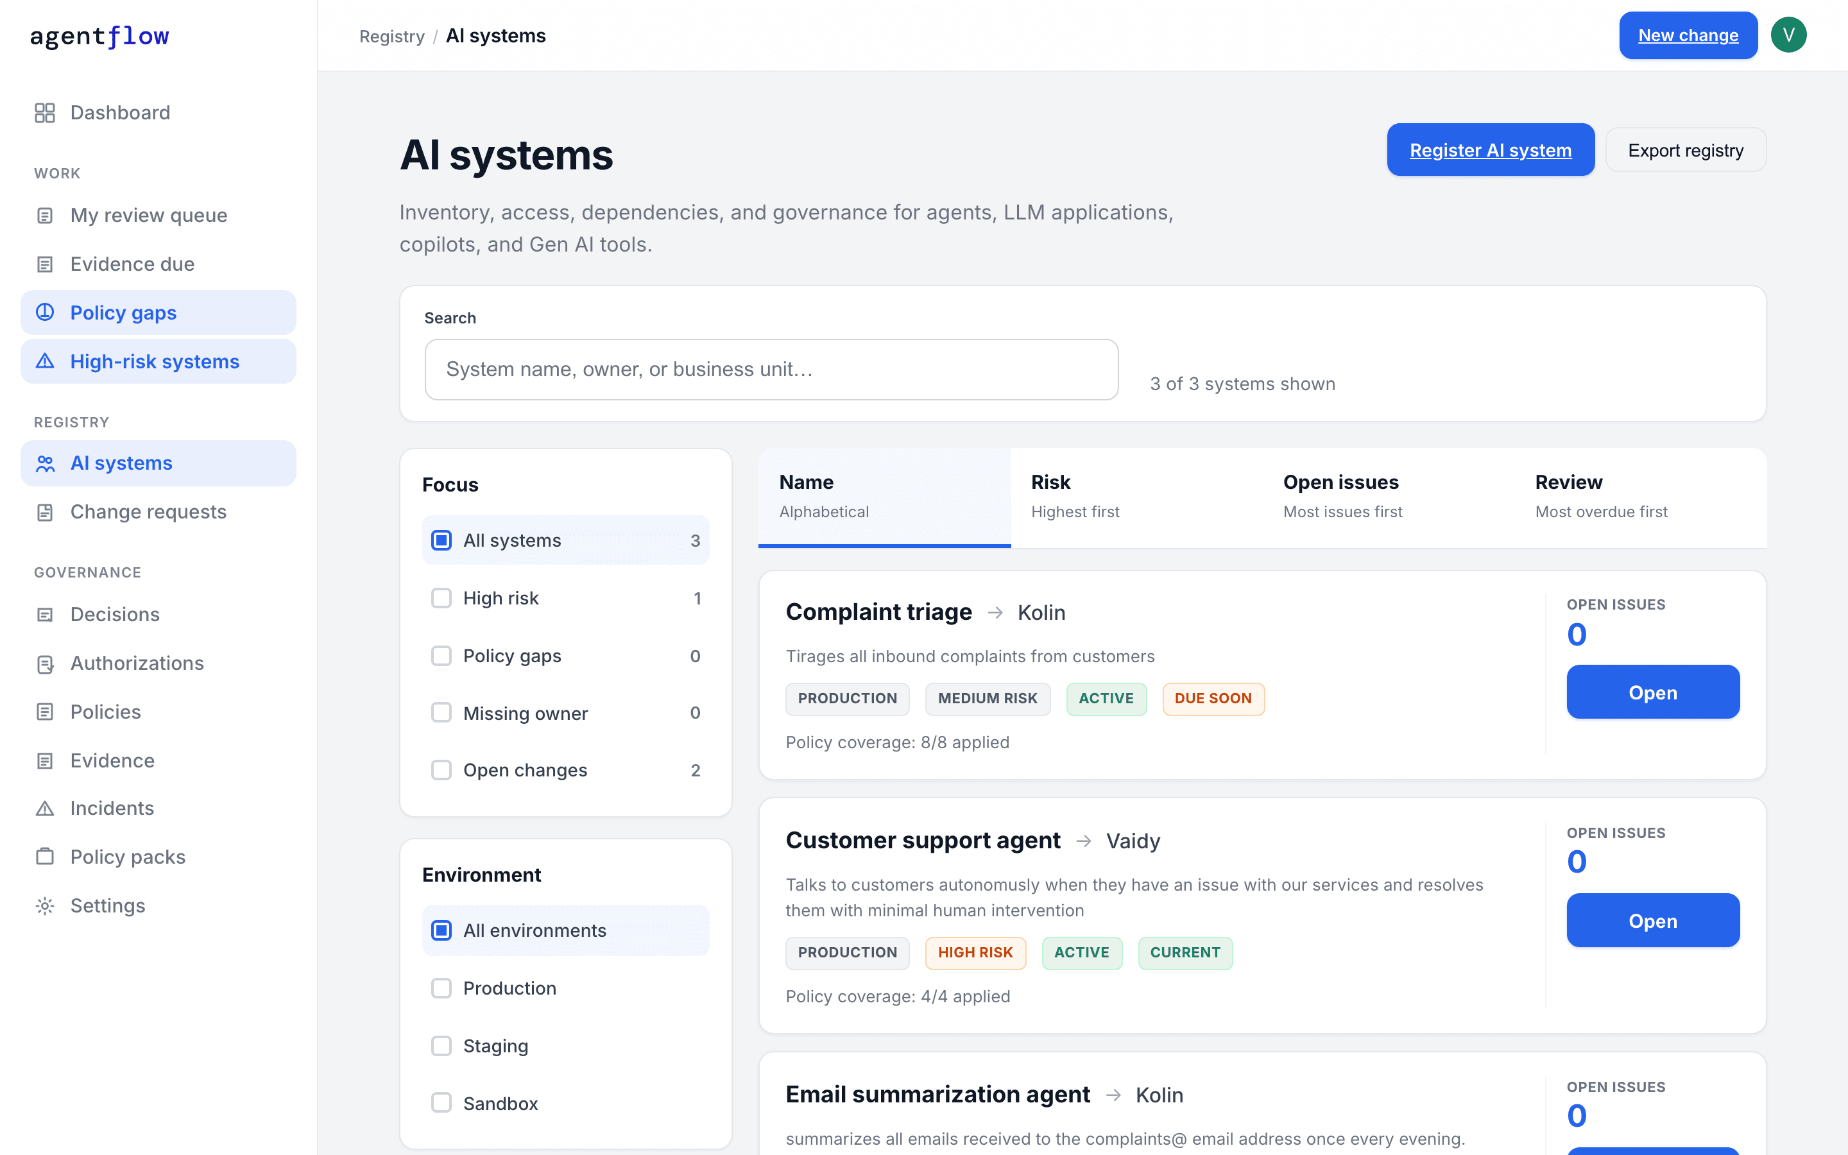Check the Policy gaps focus checkbox
The height and width of the screenshot is (1155, 1848).
(441, 655)
